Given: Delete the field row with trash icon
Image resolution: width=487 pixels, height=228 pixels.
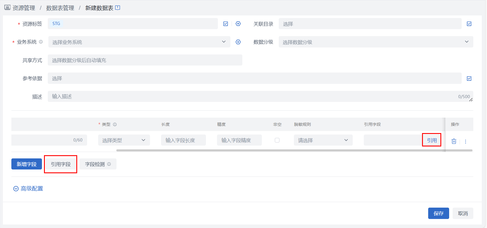Looking at the screenshot, I should (x=454, y=141).
